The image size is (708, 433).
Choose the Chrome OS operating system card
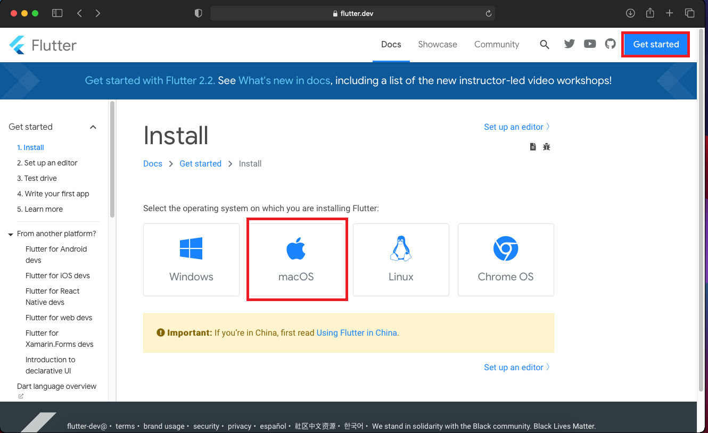point(506,260)
